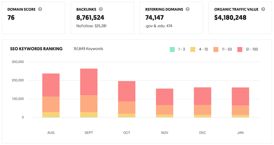
Task: Click the NoFollow: 325,281 text
Action: click(91, 26)
